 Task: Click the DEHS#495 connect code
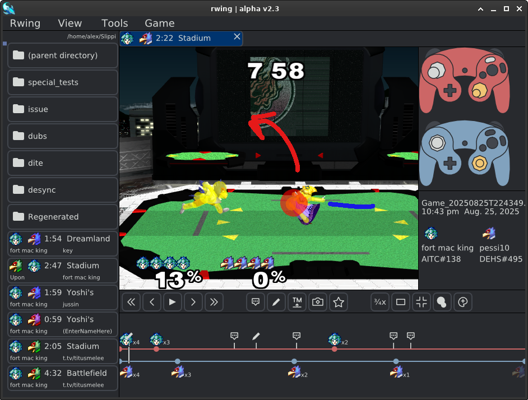tap(501, 259)
